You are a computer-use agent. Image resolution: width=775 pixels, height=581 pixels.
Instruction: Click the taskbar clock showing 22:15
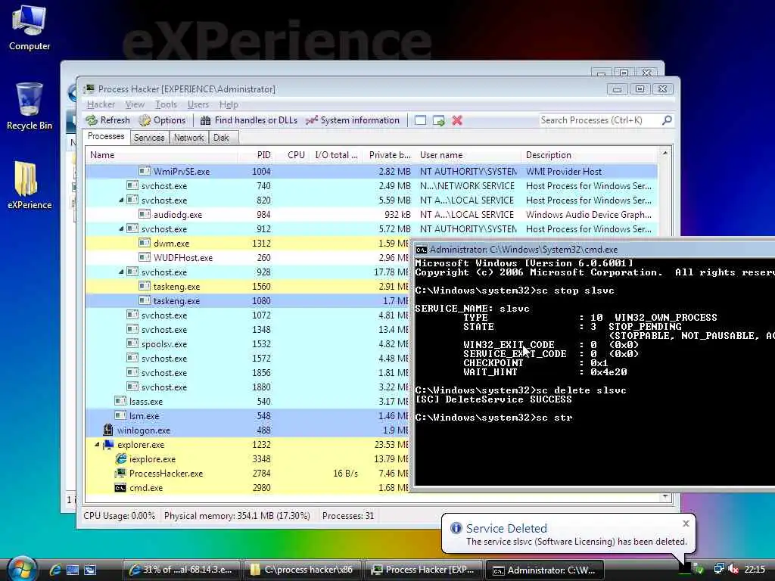click(x=755, y=570)
